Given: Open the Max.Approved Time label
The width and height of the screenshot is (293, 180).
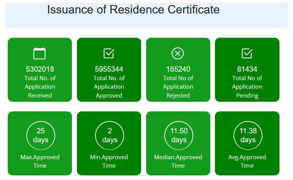Looking at the screenshot, I should pyautogui.click(x=40, y=161).
